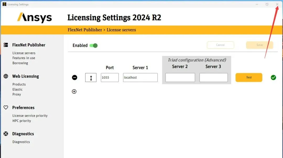Open Web Licensing Products page
This screenshot has height=158, width=283.
coord(19,84)
